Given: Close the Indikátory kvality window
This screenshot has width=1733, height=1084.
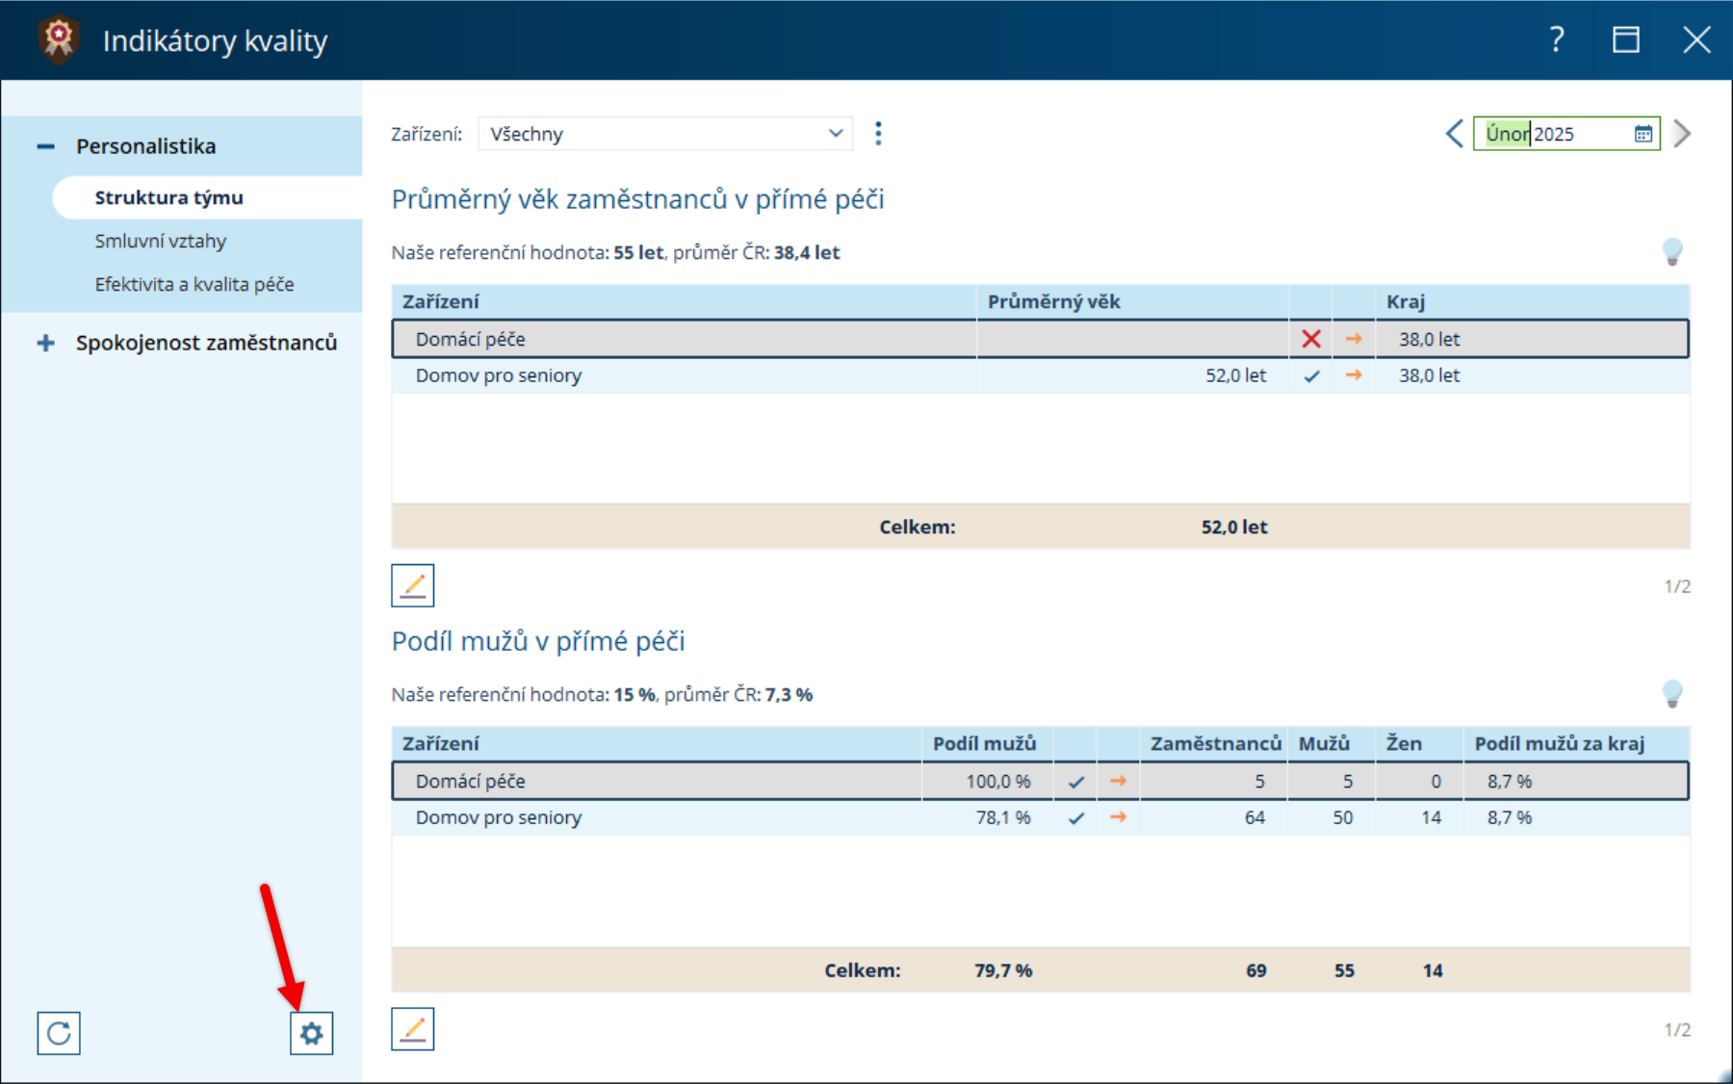Looking at the screenshot, I should [1696, 39].
